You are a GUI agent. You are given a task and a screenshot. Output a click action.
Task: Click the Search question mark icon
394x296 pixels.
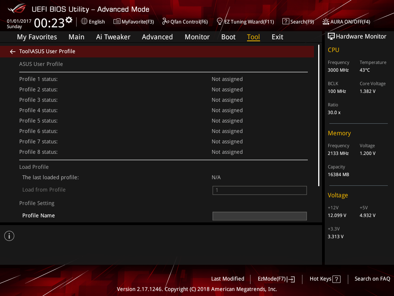[286, 22]
